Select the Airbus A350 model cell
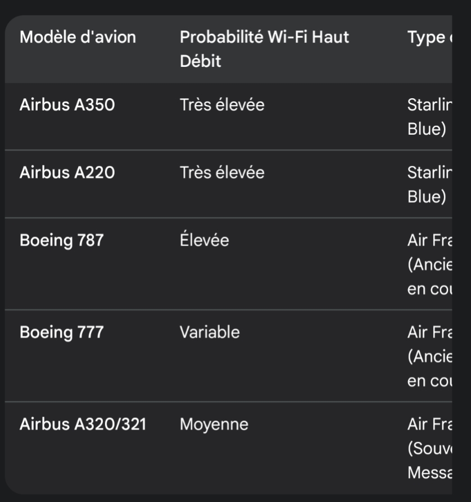This screenshot has height=502, width=471. [x=67, y=105]
